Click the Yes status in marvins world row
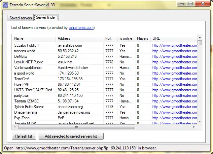 click(123, 51)
